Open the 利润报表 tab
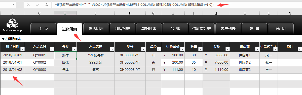The height and width of the screenshot is (95, 302). [122, 29]
